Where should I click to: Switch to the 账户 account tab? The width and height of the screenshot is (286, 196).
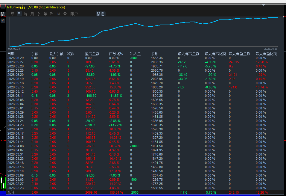tap(74, 14)
